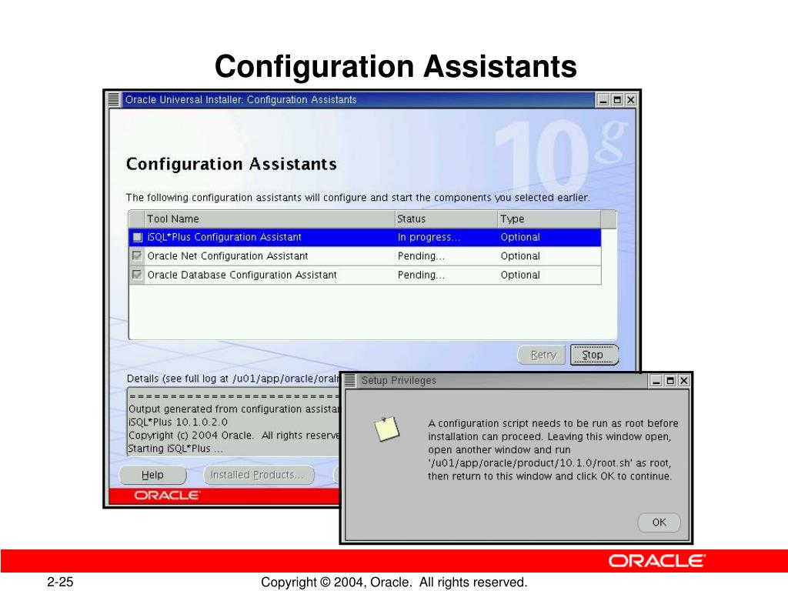Toggle Oracle Database Configuration Assistant checkbox
Viewport: 788px width, 591px height.
137,275
